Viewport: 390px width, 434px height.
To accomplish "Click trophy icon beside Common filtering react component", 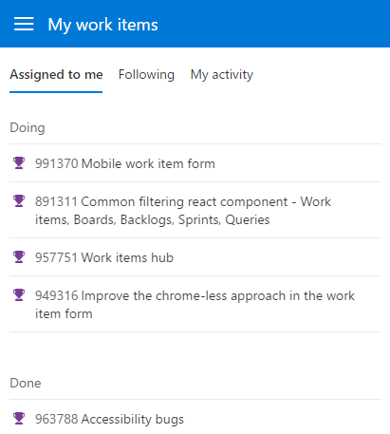I will pos(19,201).
